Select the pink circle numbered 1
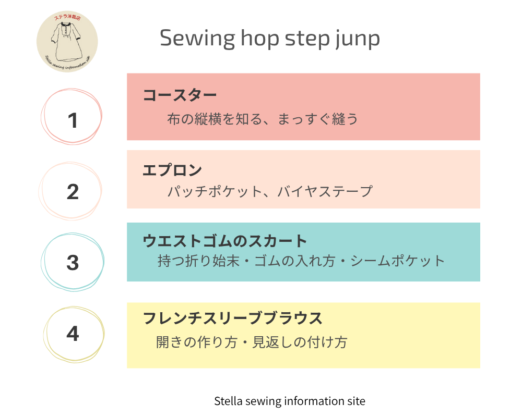Image resolution: width=522 pixels, height=417 pixels. (x=72, y=116)
